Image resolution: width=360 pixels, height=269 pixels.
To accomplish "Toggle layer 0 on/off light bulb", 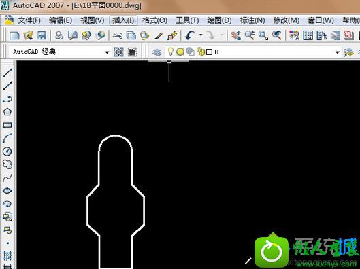I will (170, 52).
